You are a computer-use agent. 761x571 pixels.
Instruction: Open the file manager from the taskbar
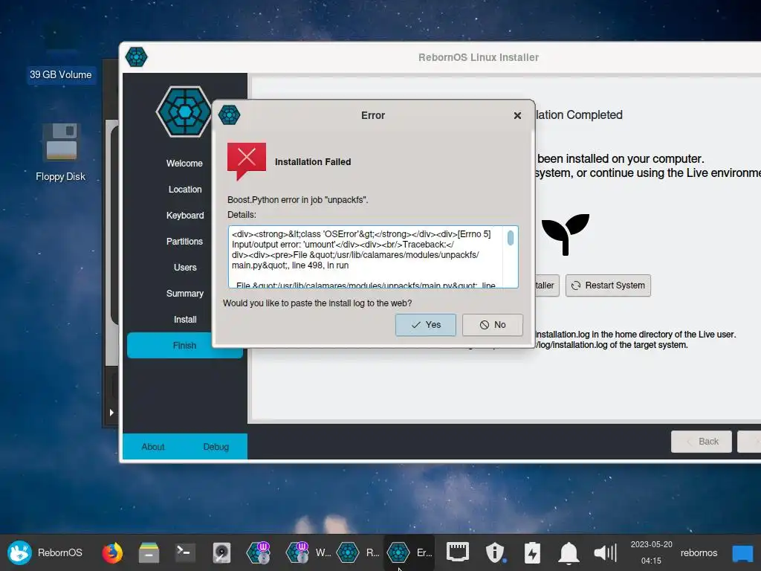pyautogui.click(x=149, y=552)
